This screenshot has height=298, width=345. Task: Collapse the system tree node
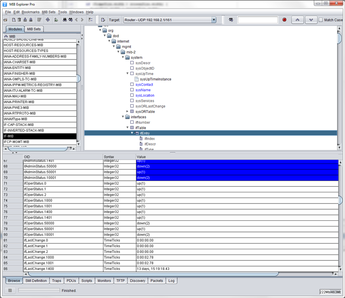[x=123, y=57]
